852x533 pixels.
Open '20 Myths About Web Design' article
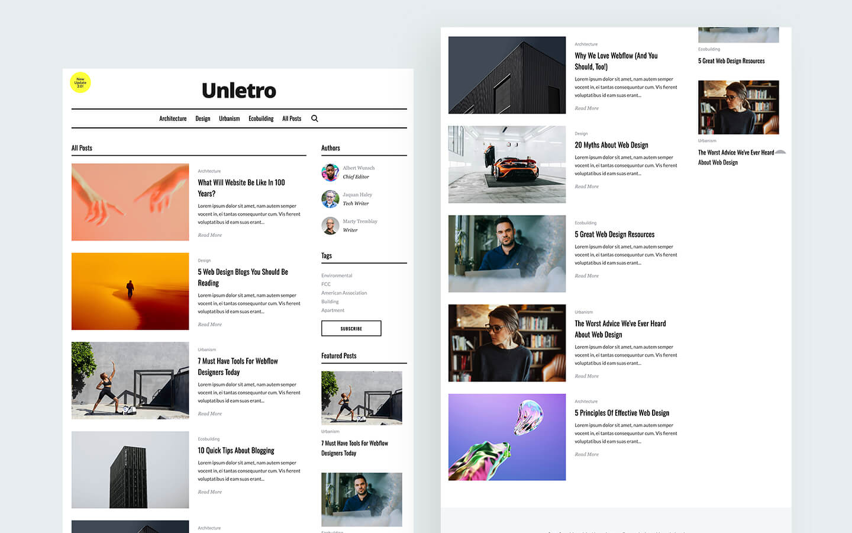[611, 145]
